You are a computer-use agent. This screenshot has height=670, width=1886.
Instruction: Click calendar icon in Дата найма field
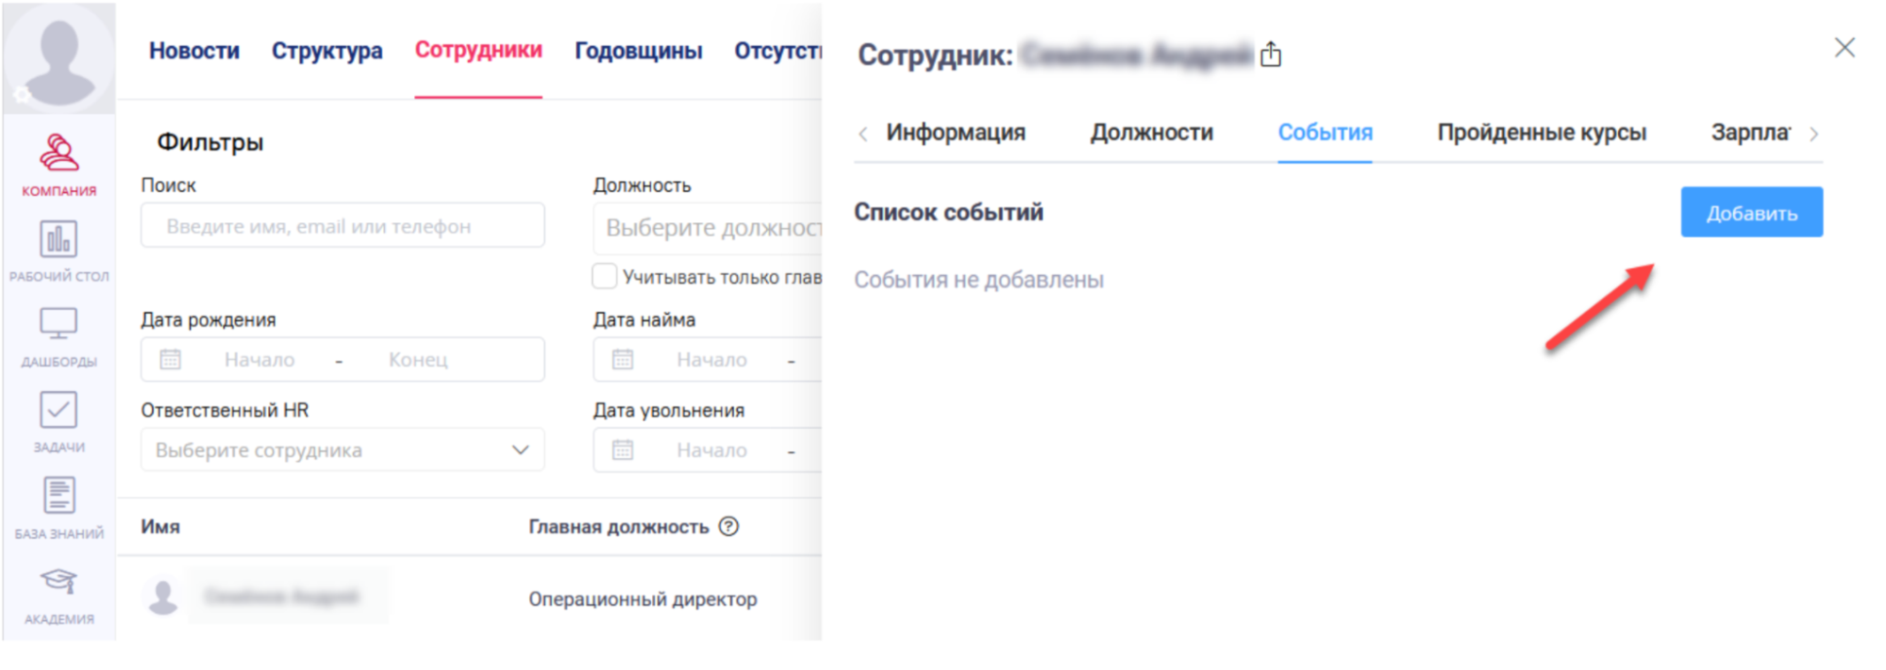click(x=623, y=359)
